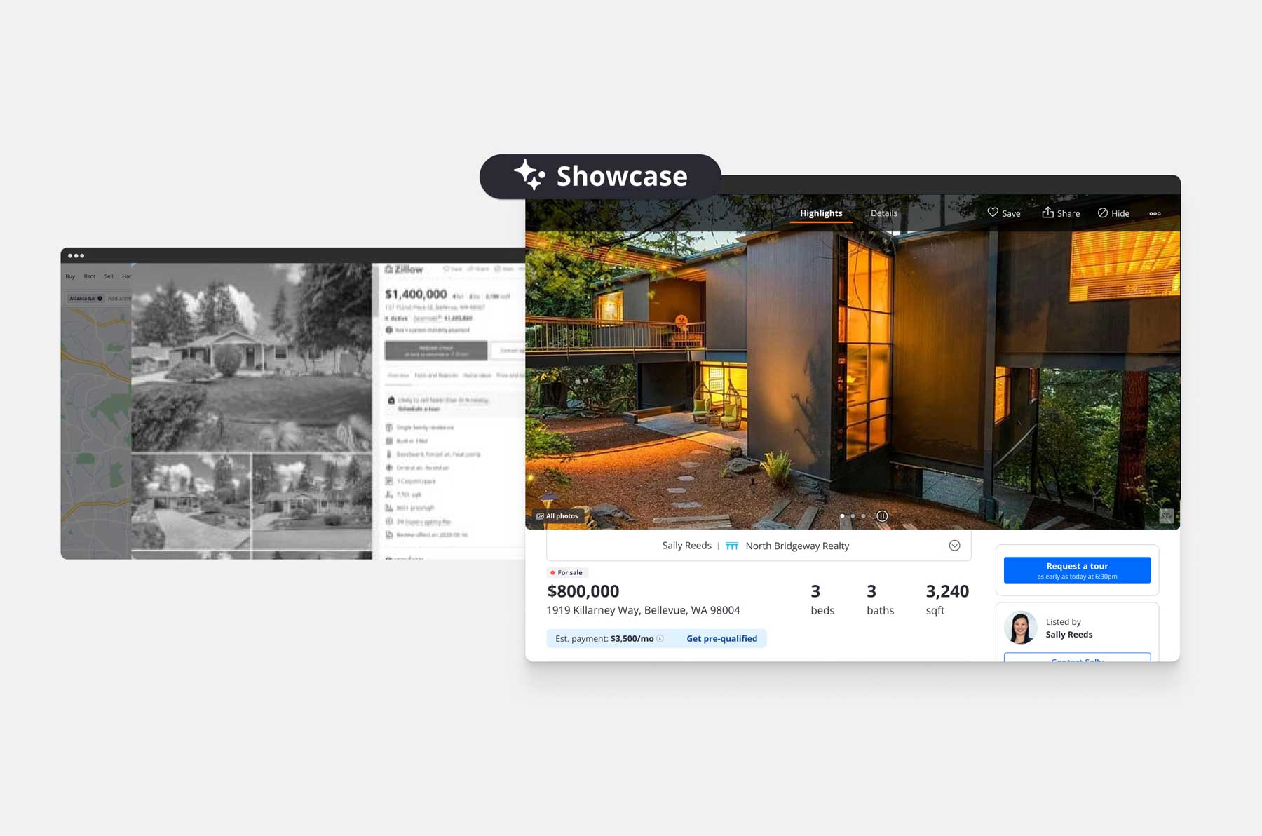Expand the Sally Reeds agent info chevron
This screenshot has width=1262, height=836.
[x=954, y=546]
